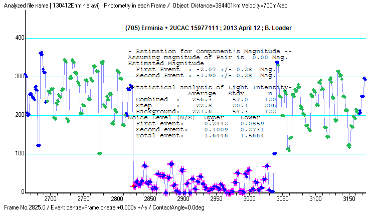This screenshot has width=371, height=213.
Task: Click the Second event upper noise 0.1009
Action: (x=216, y=129)
